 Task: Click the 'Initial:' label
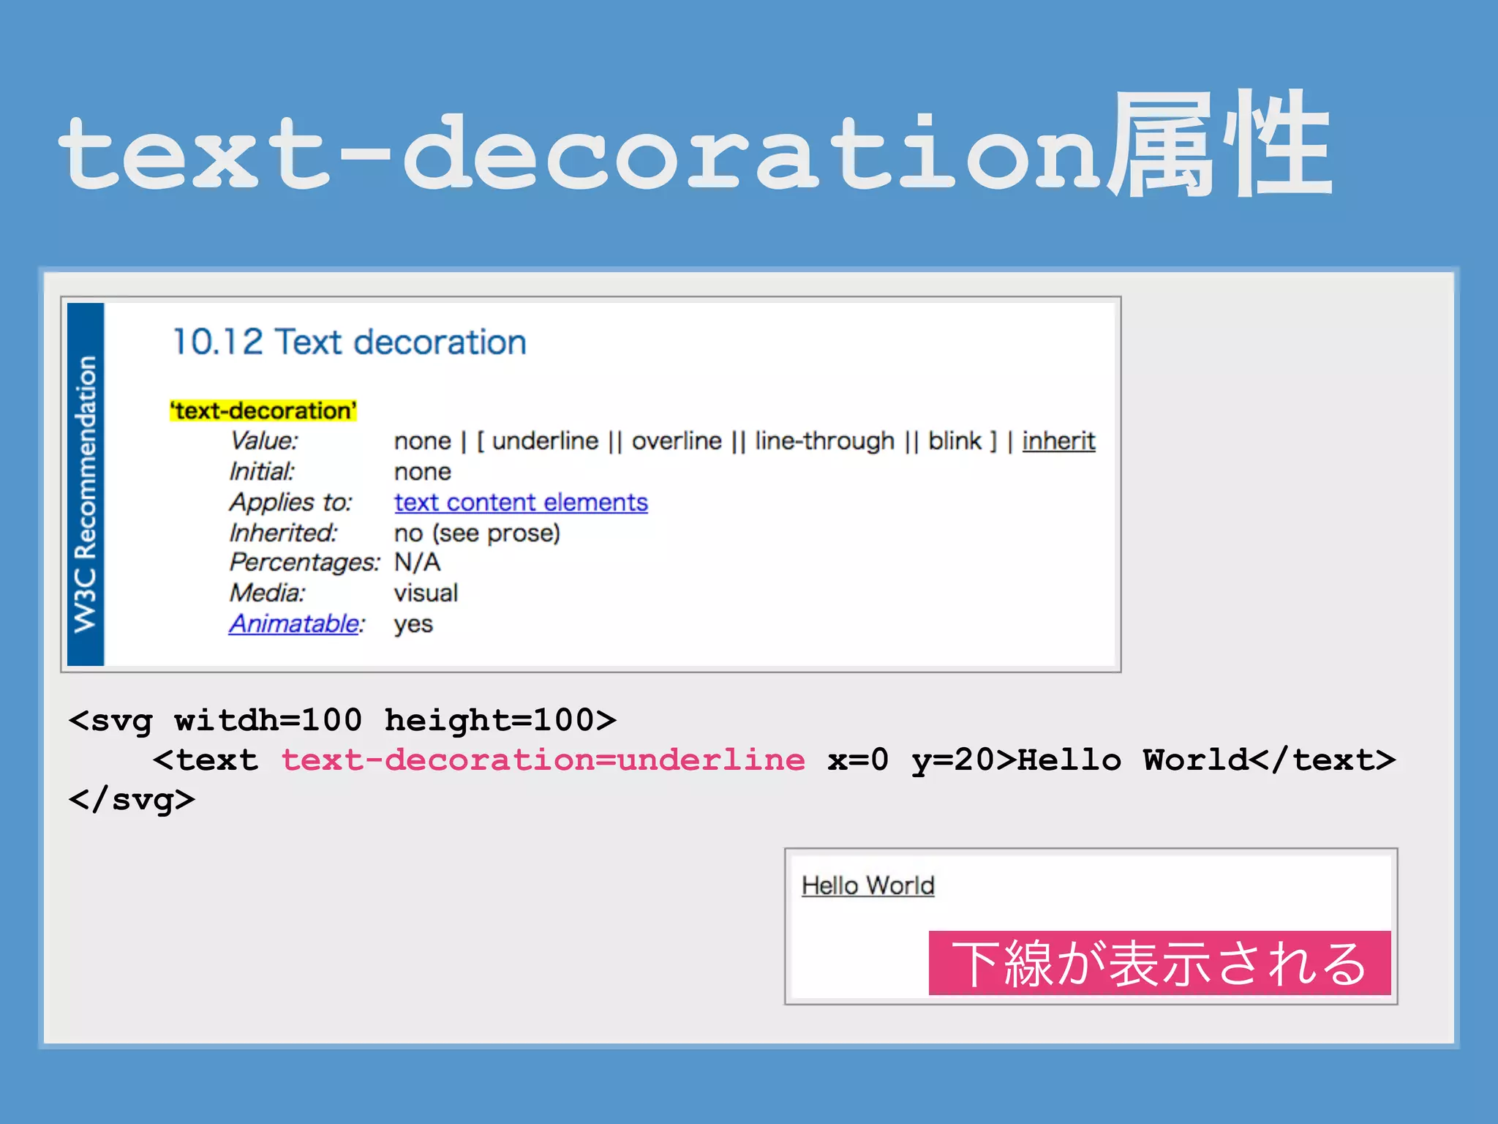[x=261, y=471]
